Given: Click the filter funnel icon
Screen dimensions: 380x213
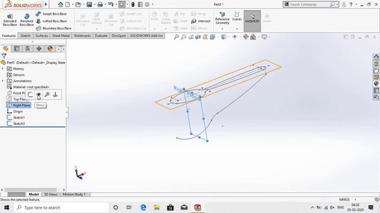Looking at the screenshot, I should pyautogui.click(x=4, y=56).
